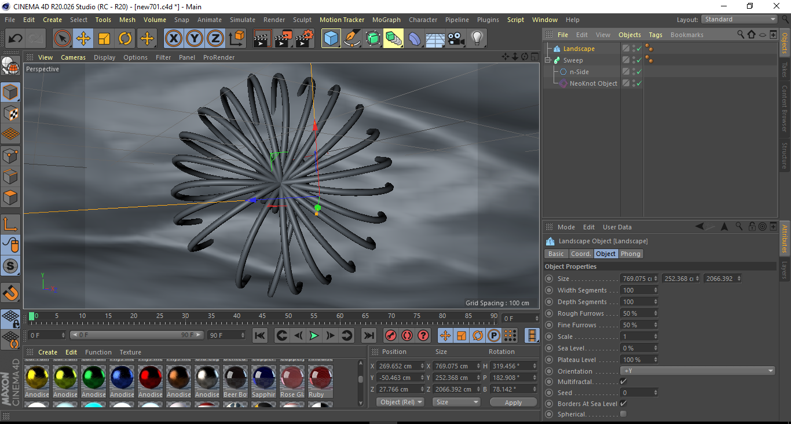Toggle Borders At Sea Level checkbox
The width and height of the screenshot is (791, 424).
click(623, 403)
